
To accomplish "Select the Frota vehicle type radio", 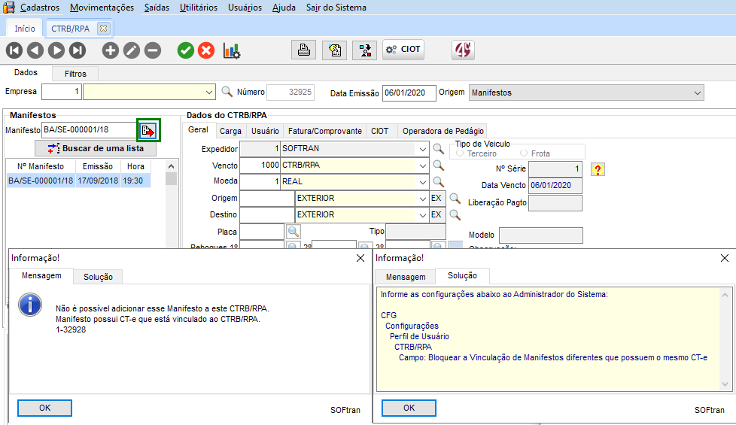I will pos(525,153).
